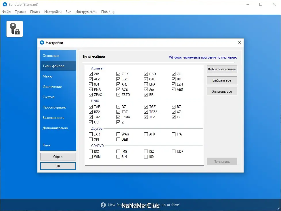Enable the XPI checkbox
This screenshot has height=211, width=281.
91,139
